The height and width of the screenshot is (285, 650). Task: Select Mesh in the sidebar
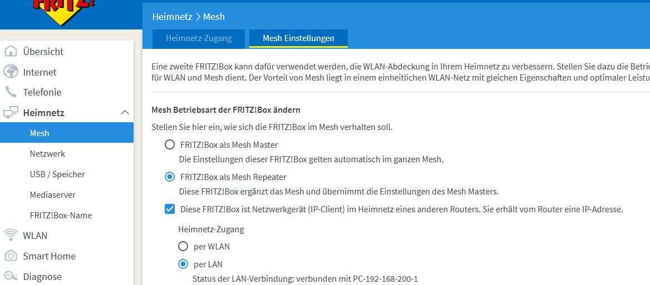pos(67,133)
